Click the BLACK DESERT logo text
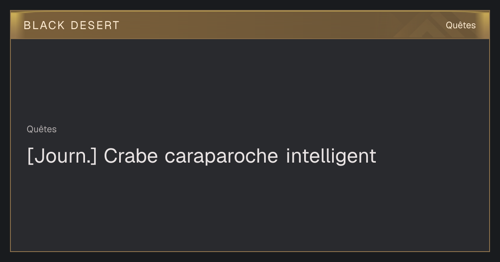The image size is (500, 262). coord(71,25)
